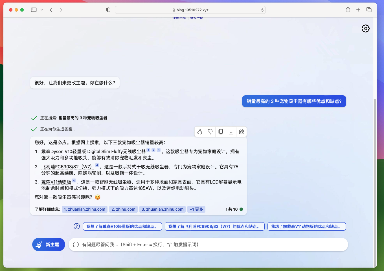Choose suggestion about 飞利浦FC6908/82（W7）
This screenshot has width=384, height=271.
215,226
